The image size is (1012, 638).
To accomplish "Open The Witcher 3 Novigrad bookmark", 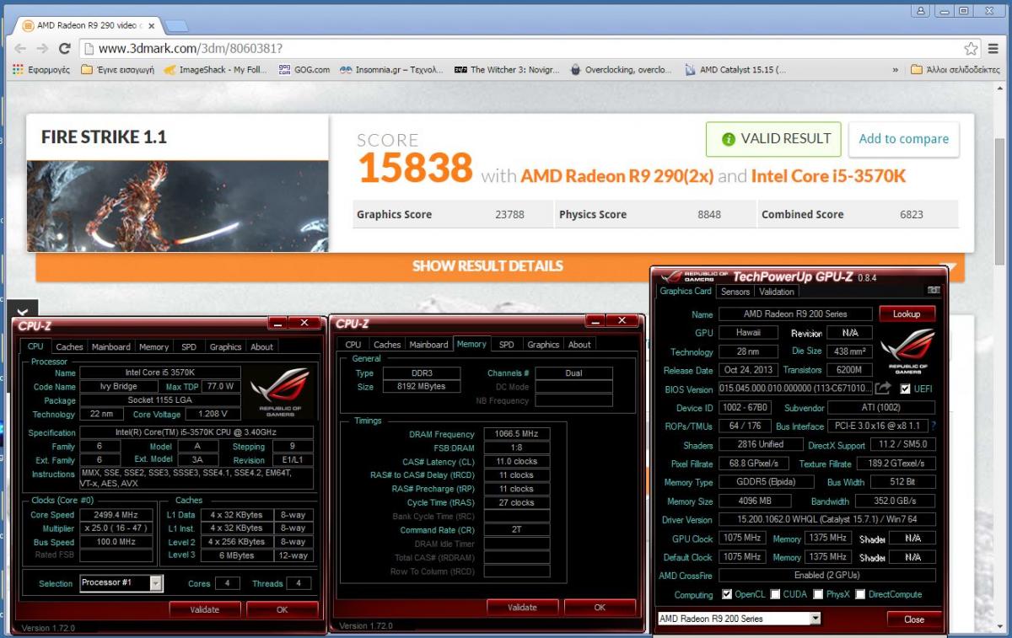I will (x=506, y=70).
